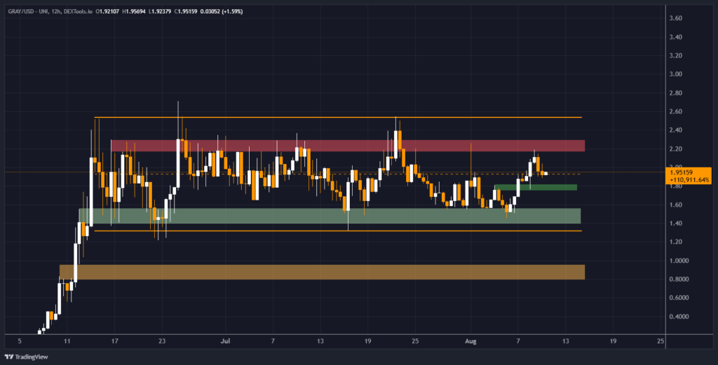Viewport: 718px width, 365px height.
Task: Select the Aug label on time axis
Action: pyautogui.click(x=470, y=342)
